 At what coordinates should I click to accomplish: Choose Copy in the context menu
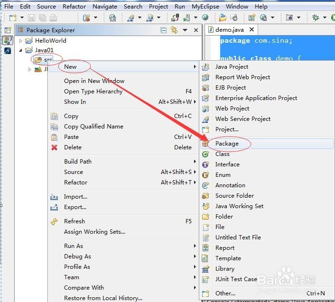tap(124, 116)
